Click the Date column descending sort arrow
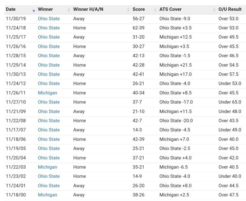This screenshot has height=201, width=246. pyautogui.click(x=34, y=10)
